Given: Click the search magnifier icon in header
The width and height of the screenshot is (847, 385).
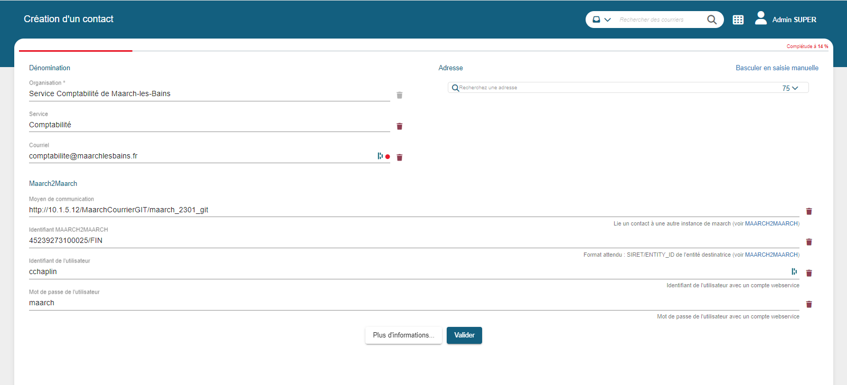Looking at the screenshot, I should pyautogui.click(x=711, y=20).
